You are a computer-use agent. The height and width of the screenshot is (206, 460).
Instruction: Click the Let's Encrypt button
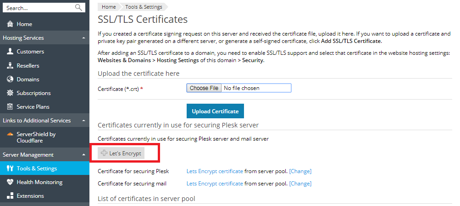tap(121, 153)
